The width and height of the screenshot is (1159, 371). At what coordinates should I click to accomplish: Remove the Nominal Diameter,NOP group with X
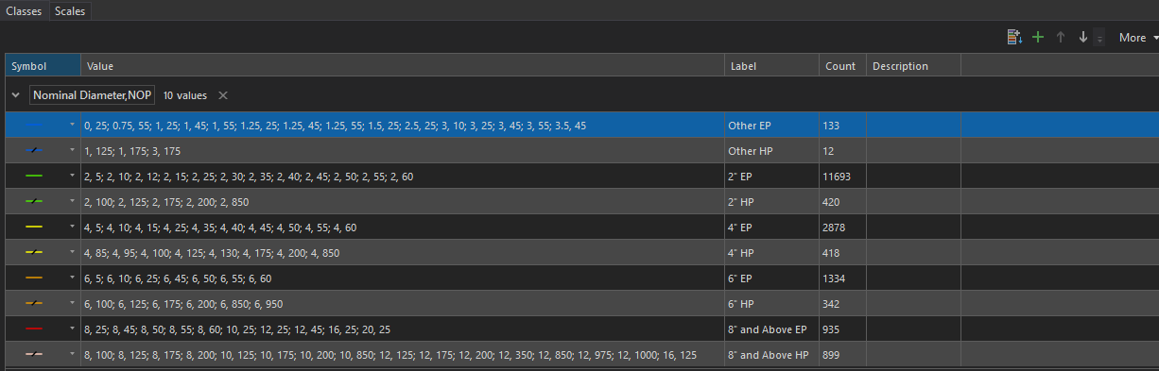point(223,95)
